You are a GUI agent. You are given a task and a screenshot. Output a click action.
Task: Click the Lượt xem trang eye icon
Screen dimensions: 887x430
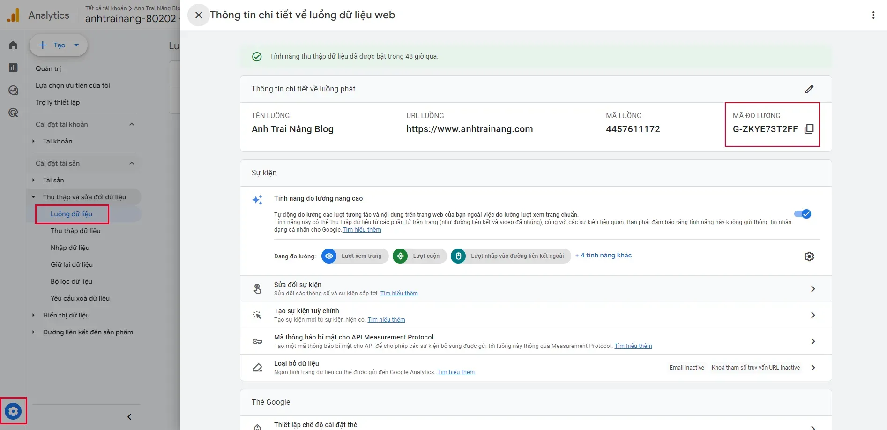click(329, 256)
